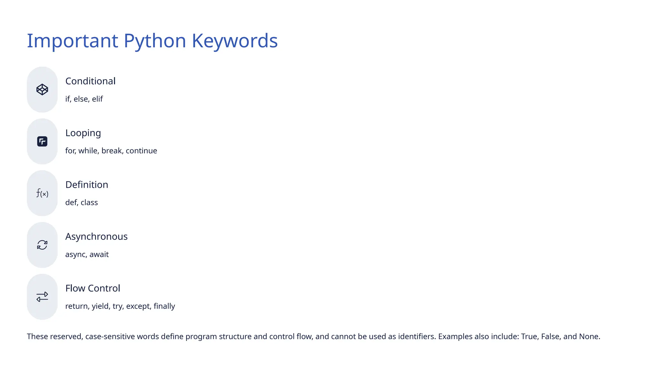Click 'True, False, and None' in footer
This screenshot has height=368, width=655.
pyautogui.click(x=560, y=337)
